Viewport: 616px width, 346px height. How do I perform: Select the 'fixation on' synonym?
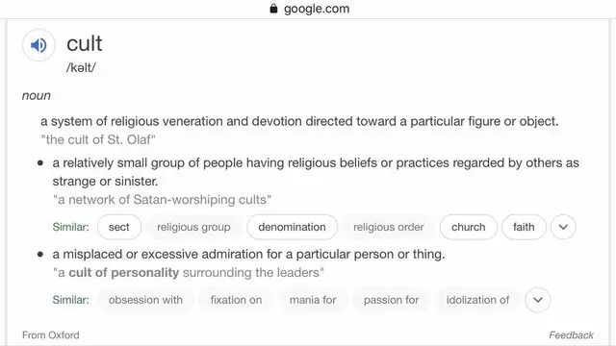tap(236, 300)
